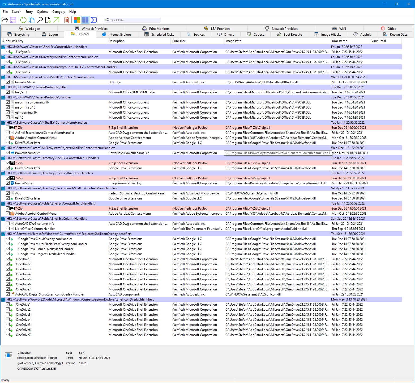Open the Options menu

(42, 12)
